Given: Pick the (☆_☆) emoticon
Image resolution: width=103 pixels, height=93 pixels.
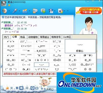Looking at the screenshot, I should (x=11, y=60).
